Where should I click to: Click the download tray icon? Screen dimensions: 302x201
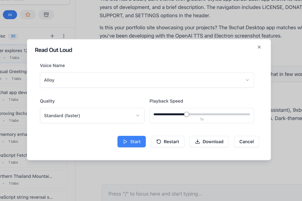coord(197,142)
